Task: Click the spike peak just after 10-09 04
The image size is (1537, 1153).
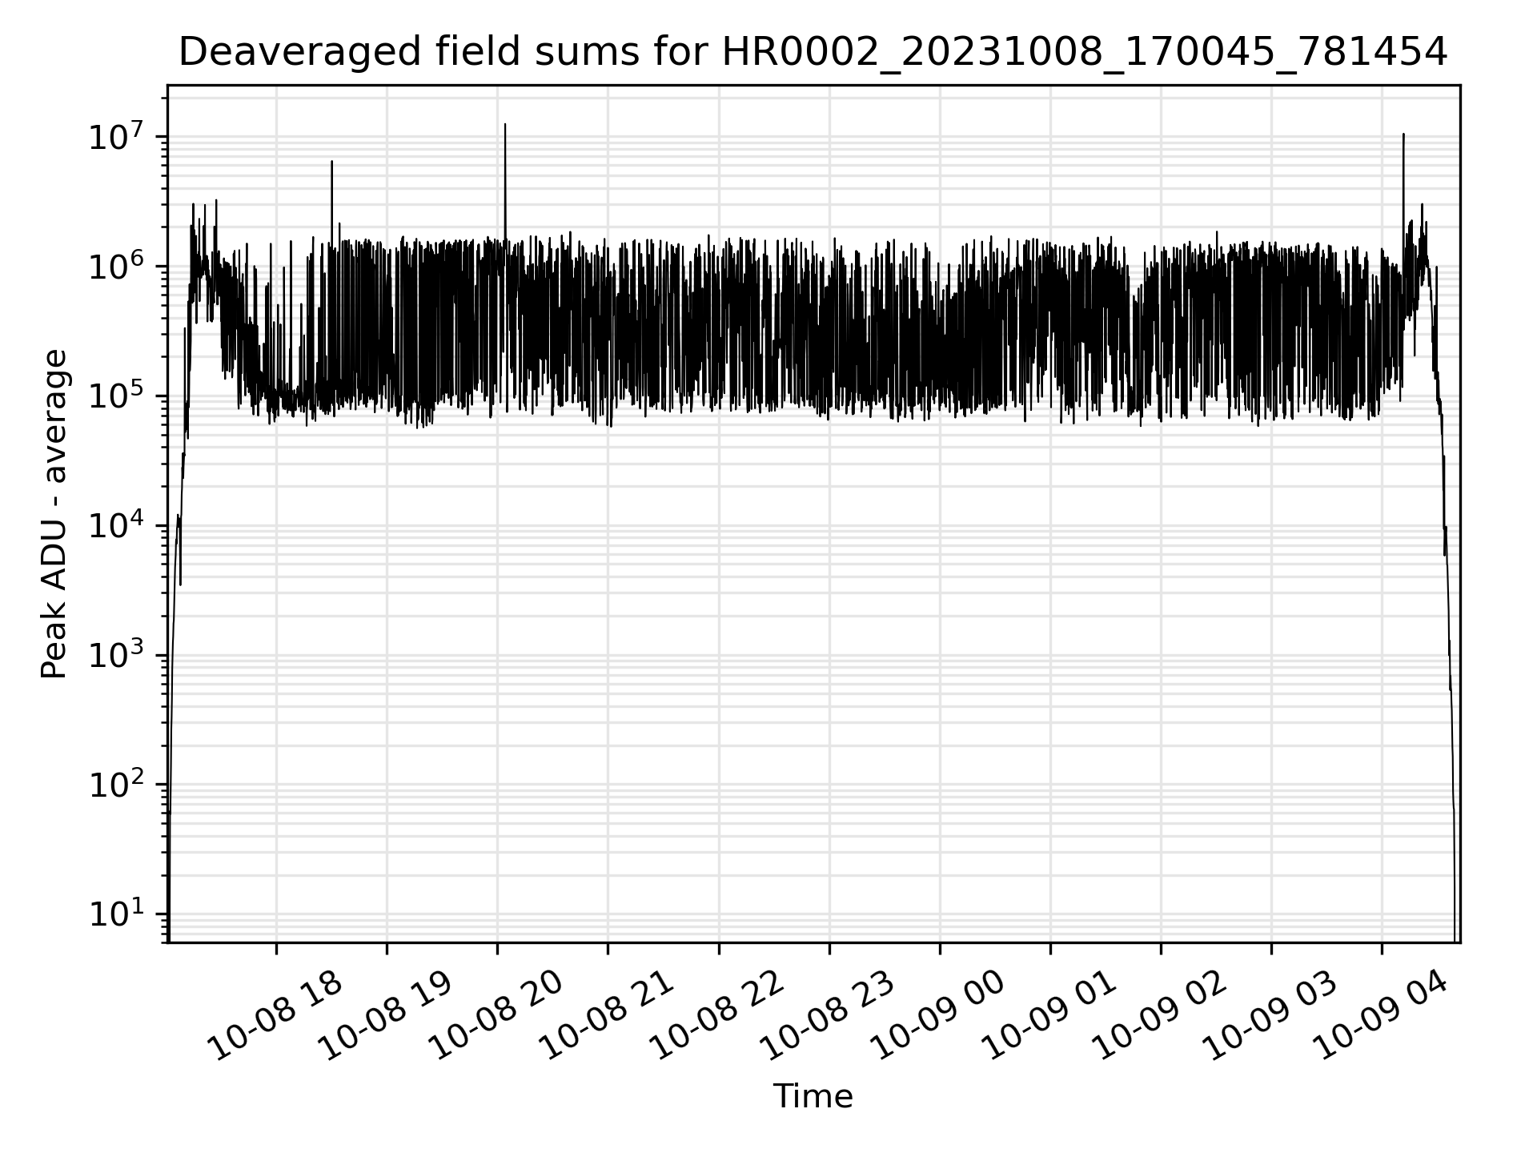Action: click(x=1403, y=135)
